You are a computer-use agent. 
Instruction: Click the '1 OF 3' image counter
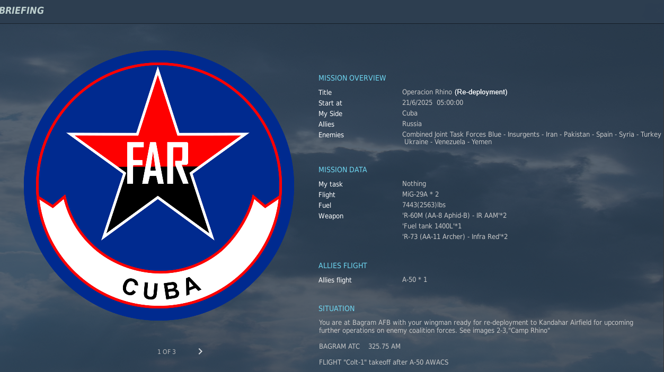tap(166, 352)
